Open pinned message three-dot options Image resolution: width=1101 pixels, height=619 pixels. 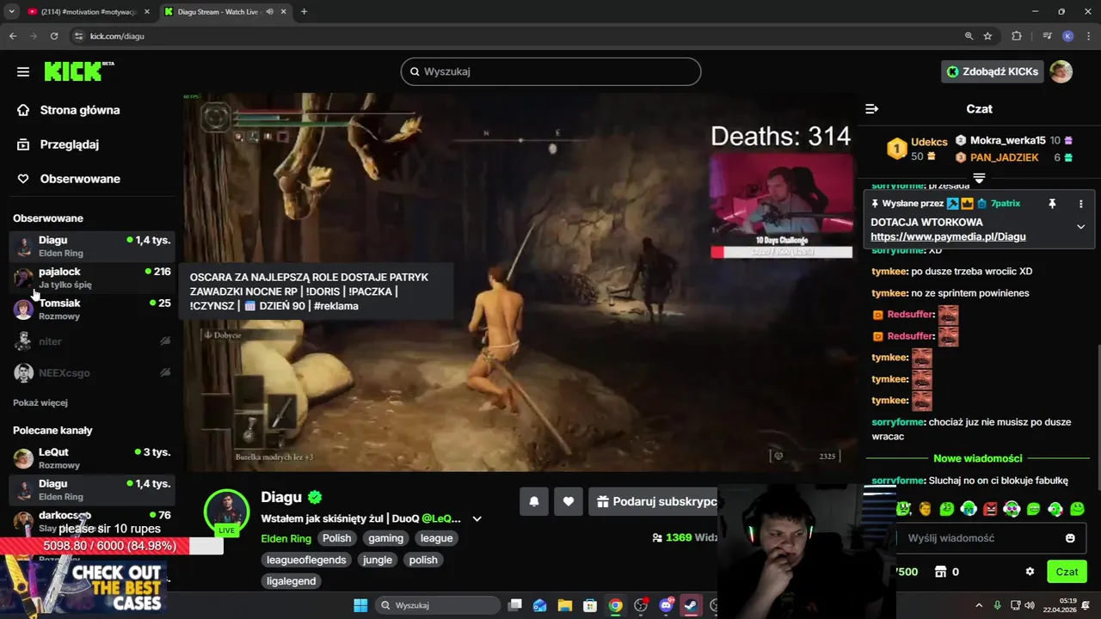pyautogui.click(x=1081, y=204)
